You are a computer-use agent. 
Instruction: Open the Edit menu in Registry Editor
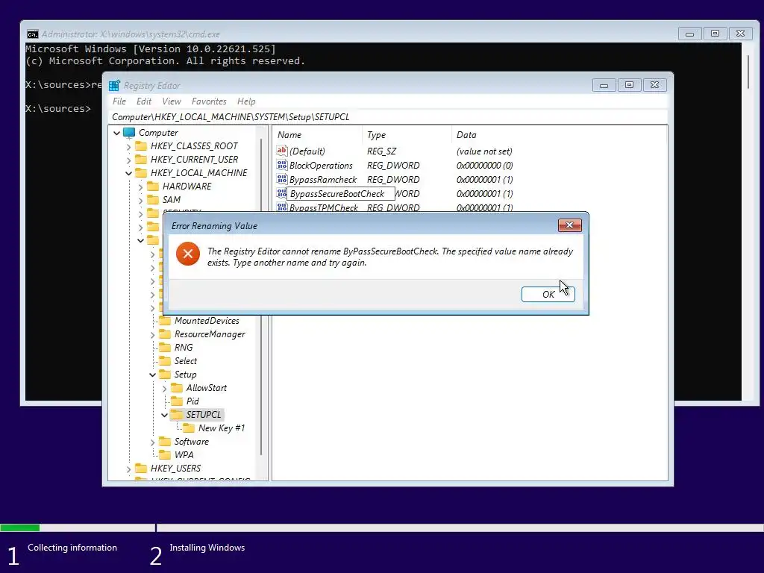click(144, 101)
